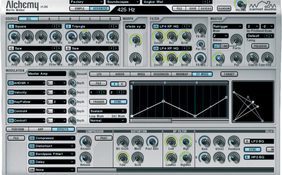Toggle the source A enable button
Screen dimensions: 282x175
click(11, 26)
